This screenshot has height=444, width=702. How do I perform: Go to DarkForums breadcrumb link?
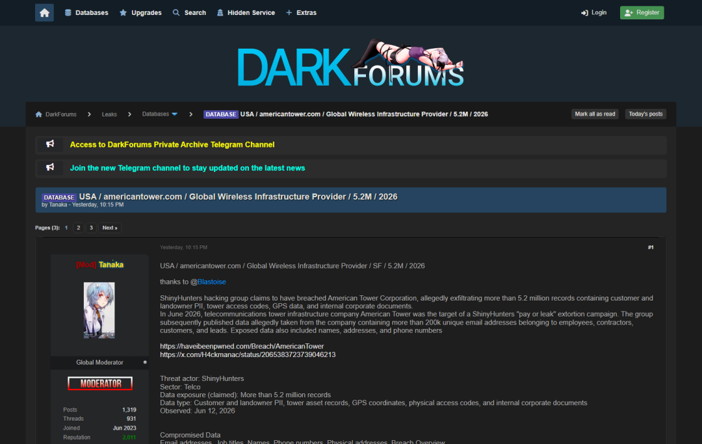(x=61, y=114)
